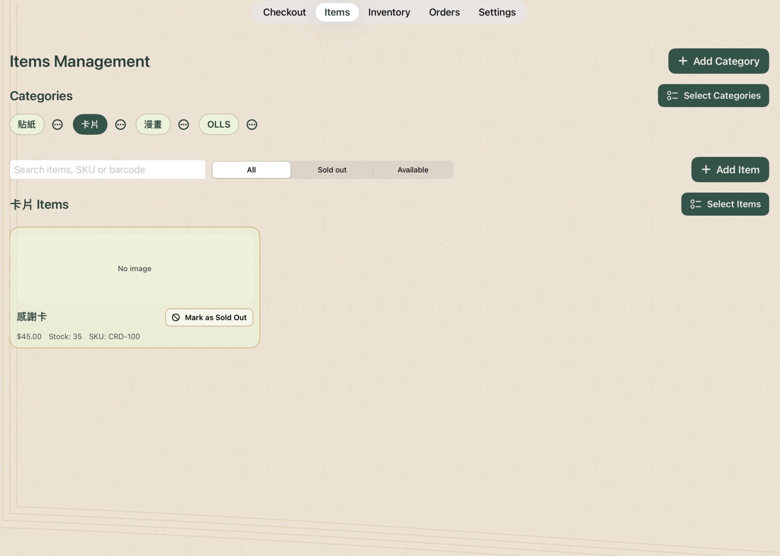
Task: Open options menu for 貼紙 category
Action: (x=57, y=125)
